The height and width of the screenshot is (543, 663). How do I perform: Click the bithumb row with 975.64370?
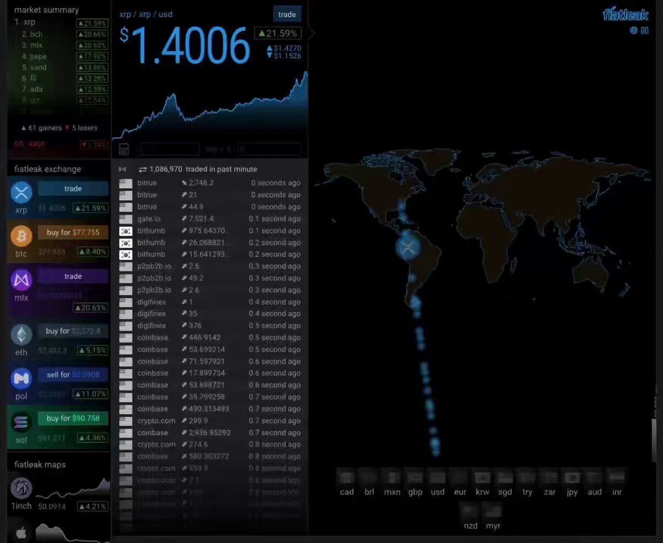click(x=210, y=231)
